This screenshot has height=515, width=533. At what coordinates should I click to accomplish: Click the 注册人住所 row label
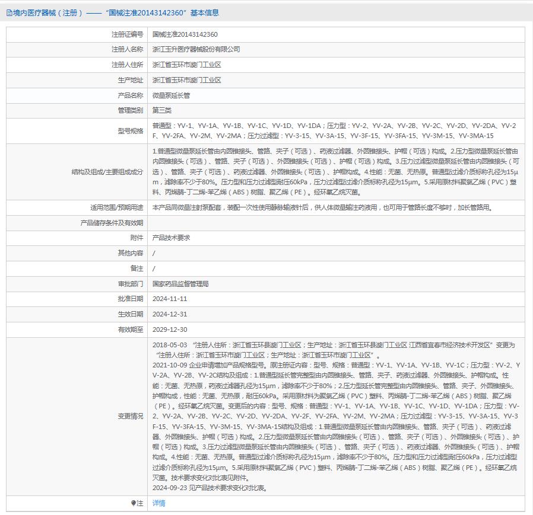(x=127, y=65)
